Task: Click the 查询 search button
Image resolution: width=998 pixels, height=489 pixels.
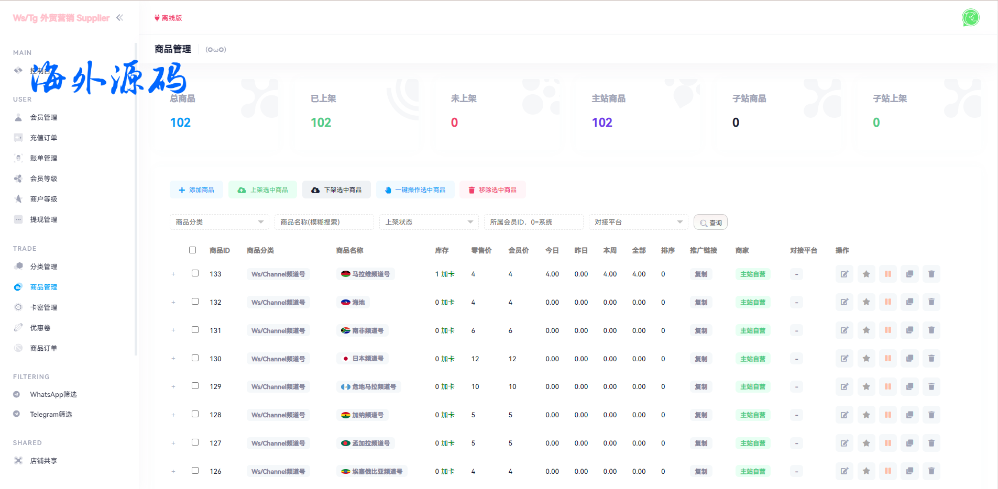Action: [710, 223]
